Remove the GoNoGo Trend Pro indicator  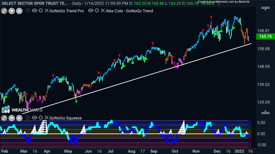pyautogui.click(x=46, y=11)
